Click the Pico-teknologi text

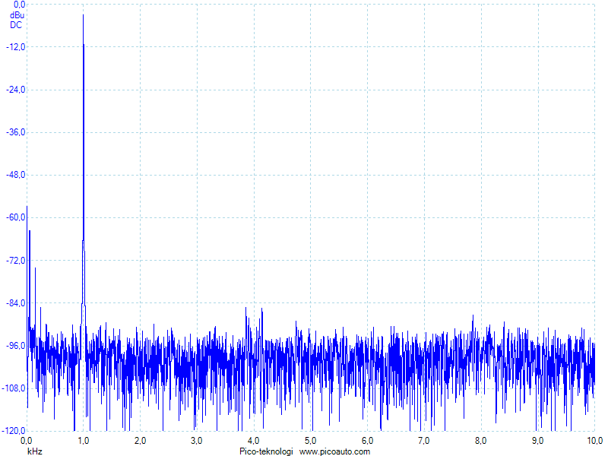266,451
